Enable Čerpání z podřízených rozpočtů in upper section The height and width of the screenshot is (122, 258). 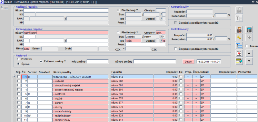click(x=175, y=22)
